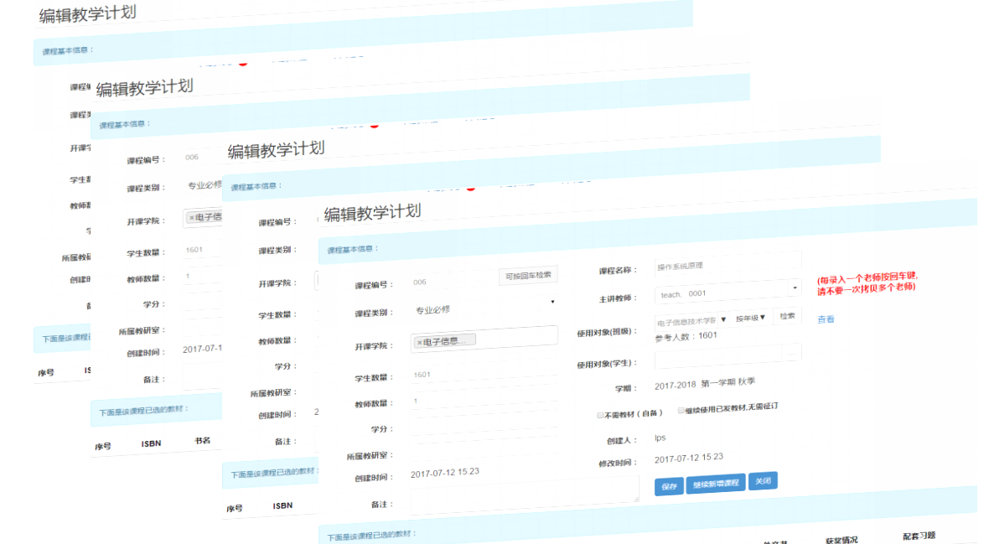
Task: Click the 可按回车检索 button
Action: click(528, 276)
